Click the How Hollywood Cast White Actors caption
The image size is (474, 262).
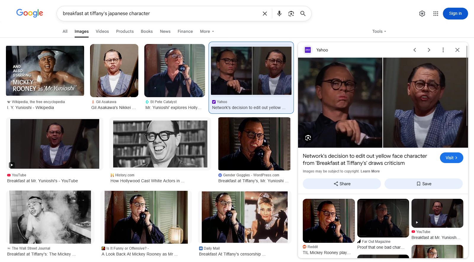(x=148, y=181)
